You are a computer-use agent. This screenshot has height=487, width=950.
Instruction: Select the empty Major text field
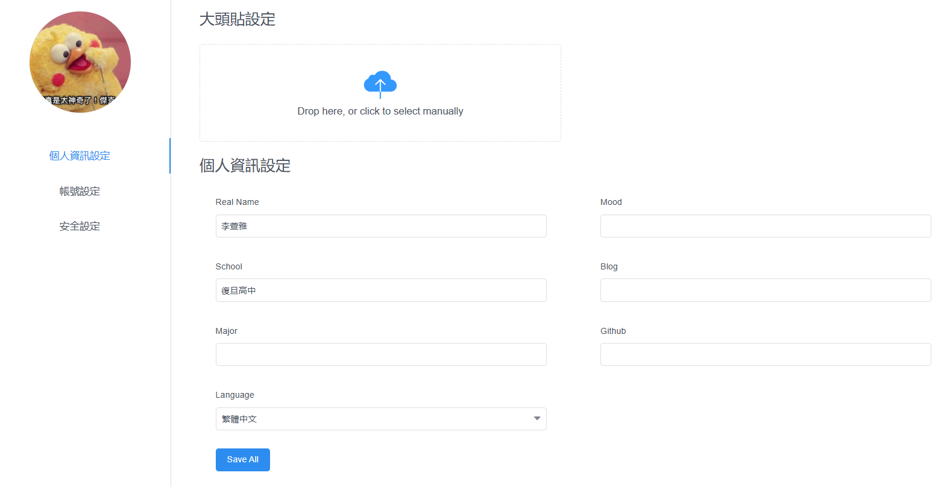pos(380,354)
